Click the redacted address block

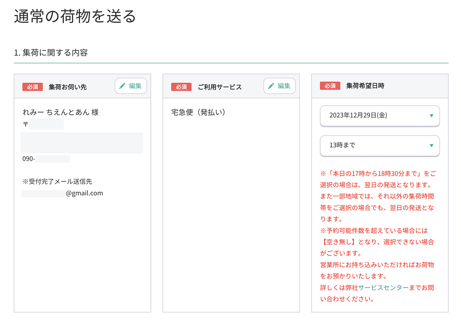coord(81,143)
